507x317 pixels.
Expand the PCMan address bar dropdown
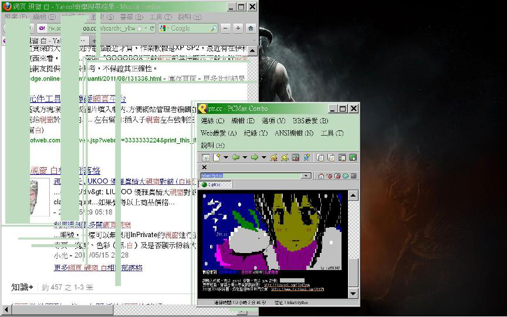coord(306,176)
